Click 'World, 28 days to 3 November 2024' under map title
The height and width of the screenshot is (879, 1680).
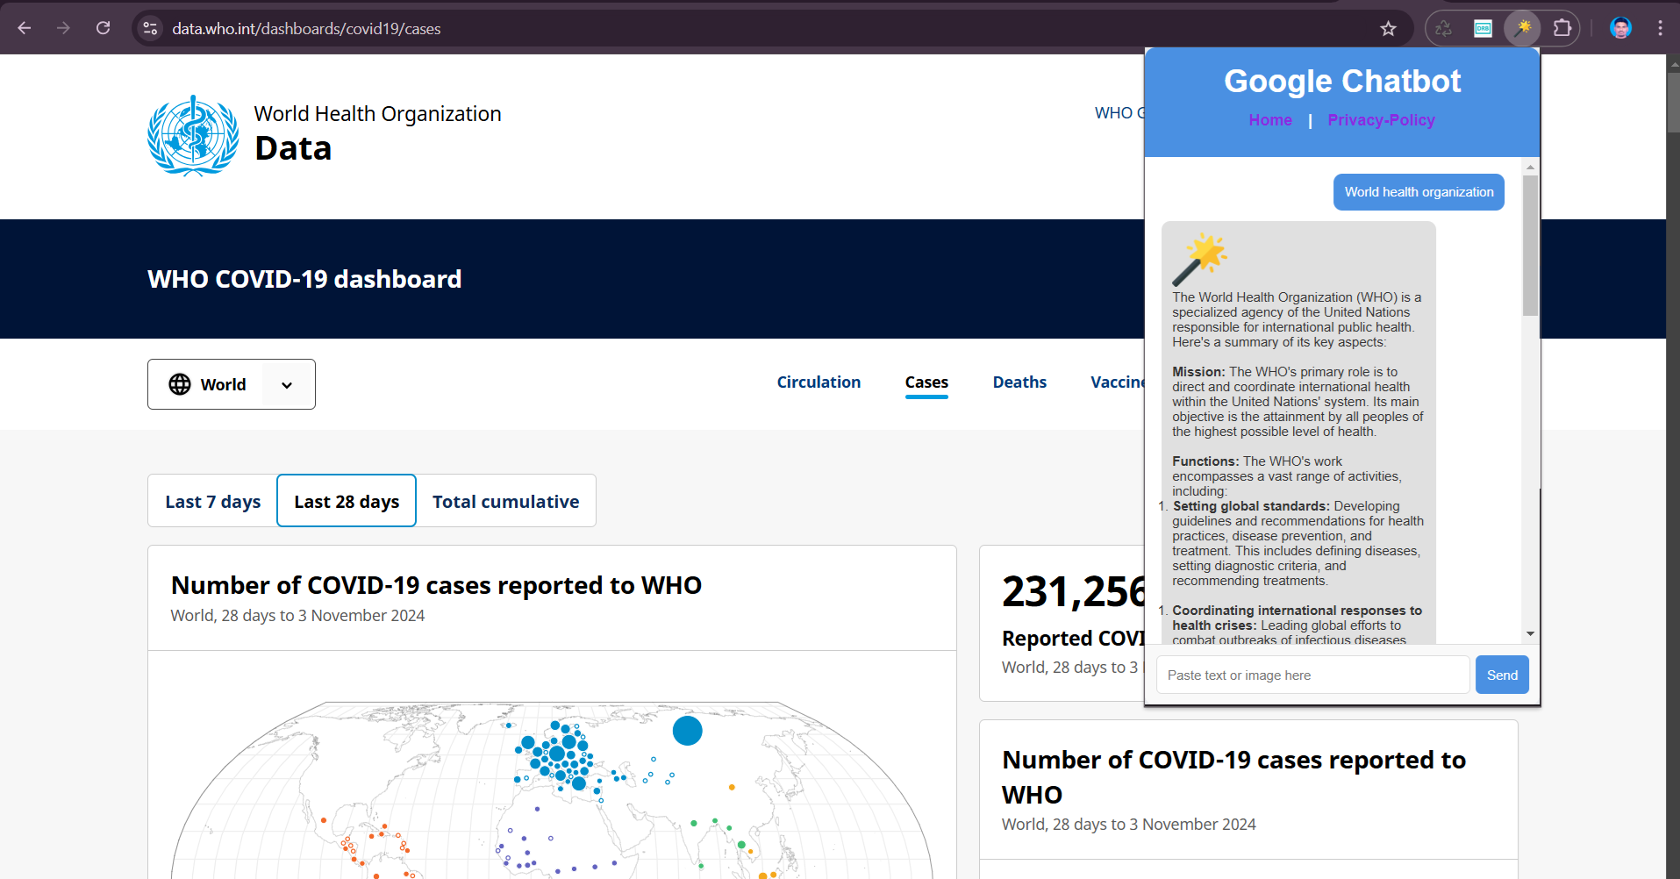coord(297,616)
